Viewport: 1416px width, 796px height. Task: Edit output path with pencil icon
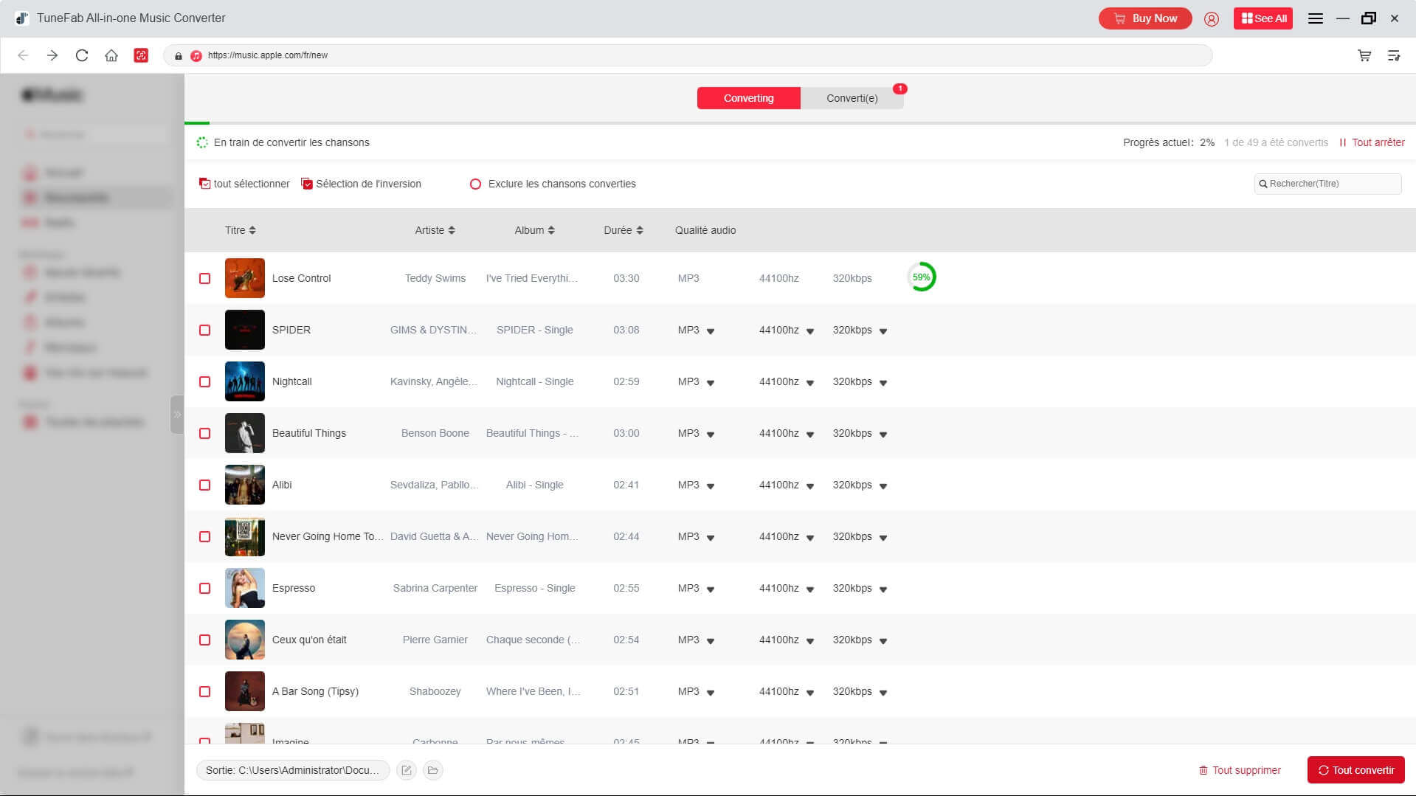pos(407,770)
